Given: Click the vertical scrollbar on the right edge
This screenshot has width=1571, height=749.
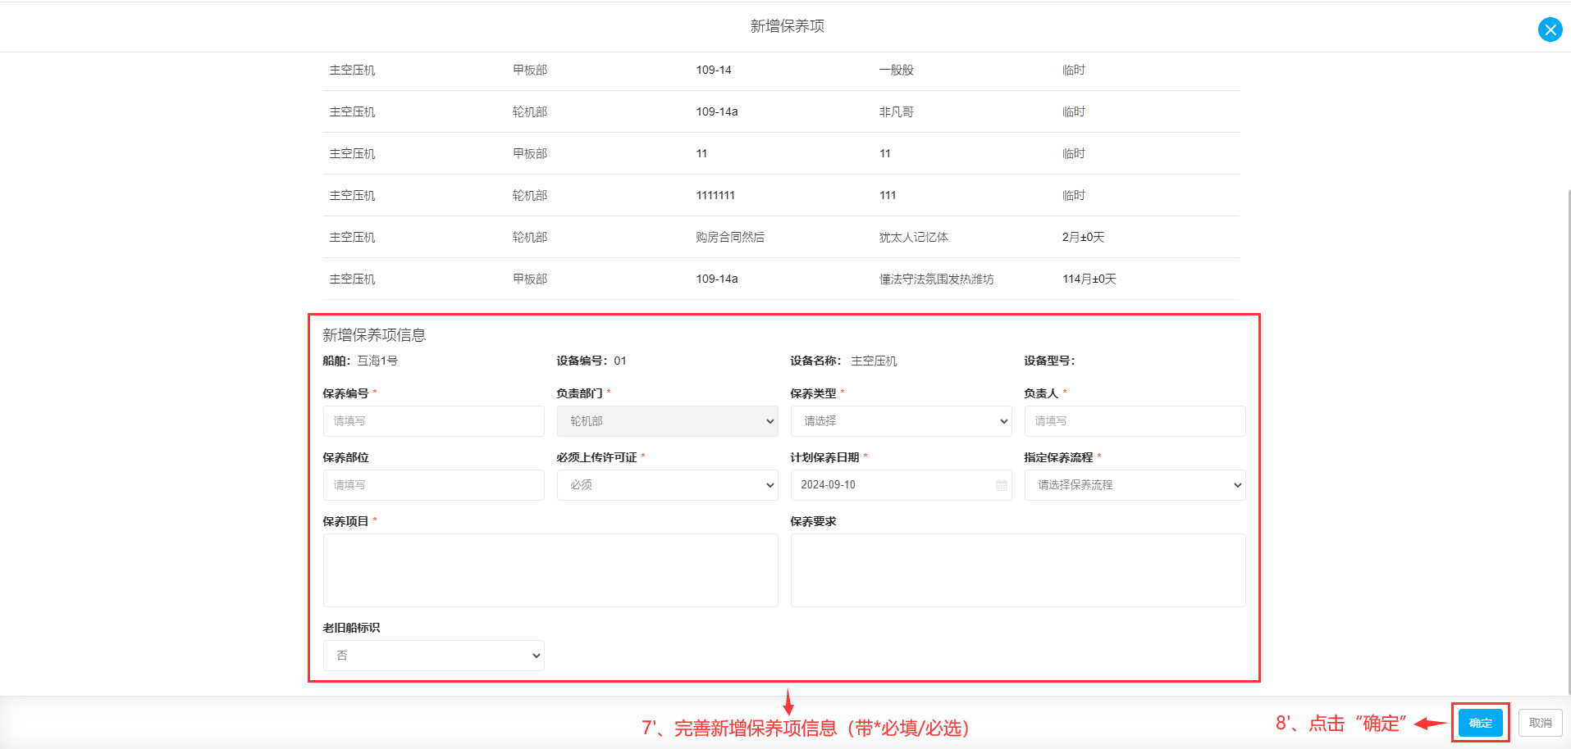Looking at the screenshot, I should pos(1568,443).
